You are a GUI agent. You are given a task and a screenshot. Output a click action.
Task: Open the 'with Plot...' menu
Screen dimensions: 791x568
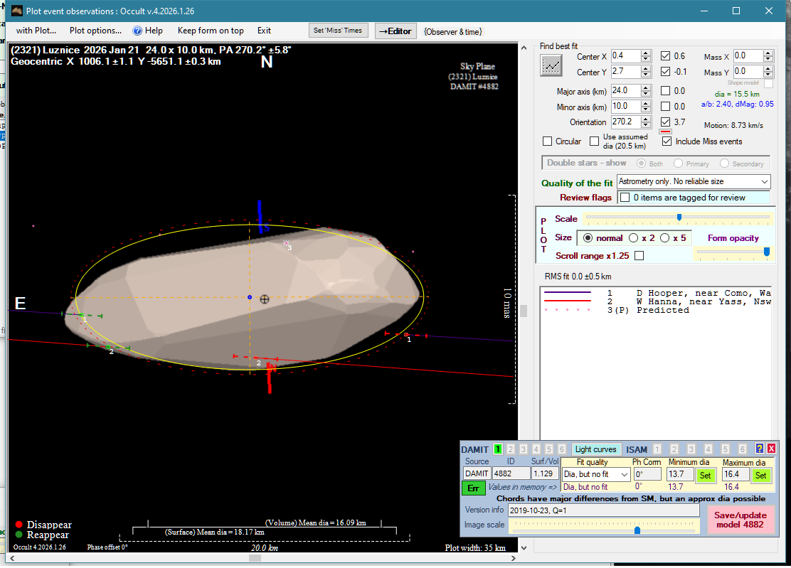tap(36, 31)
